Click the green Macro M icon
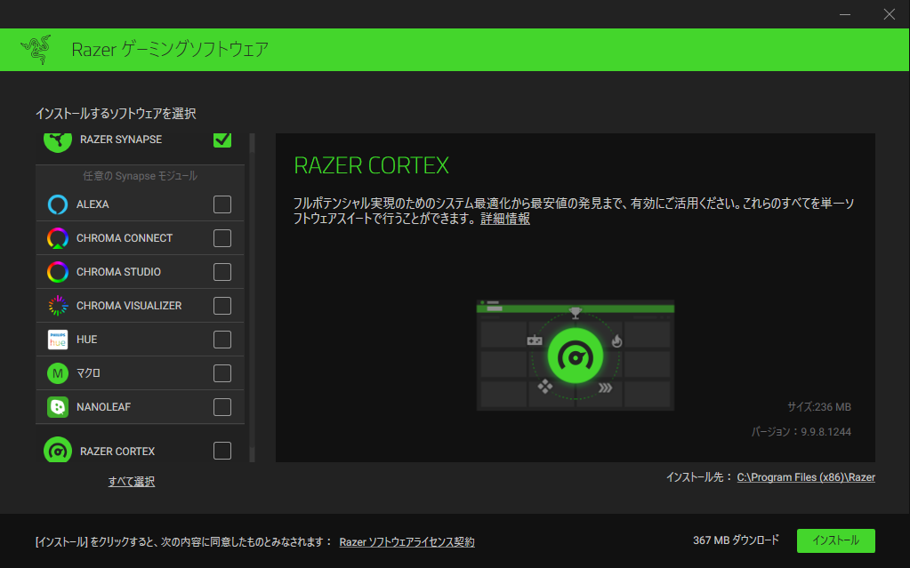This screenshot has height=568, width=910. (x=58, y=373)
